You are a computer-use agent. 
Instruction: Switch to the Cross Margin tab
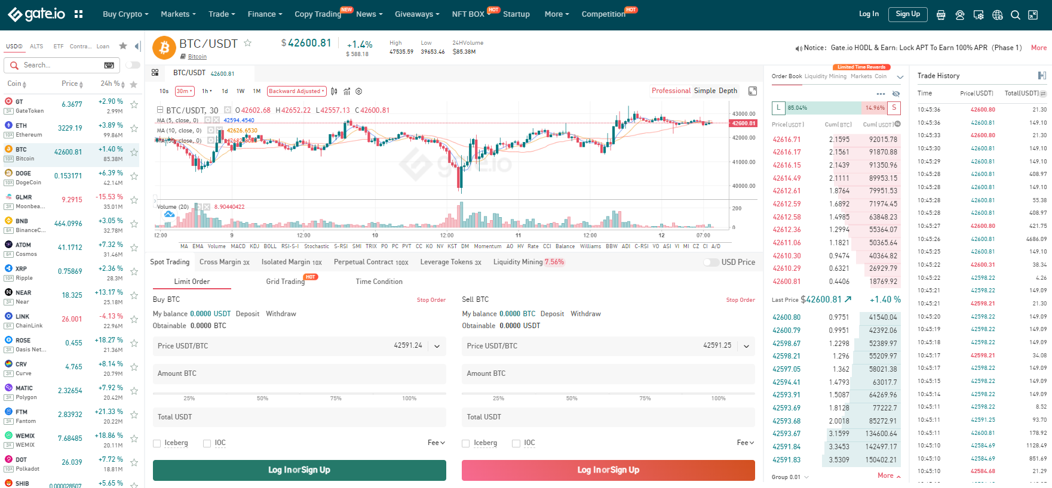225,262
